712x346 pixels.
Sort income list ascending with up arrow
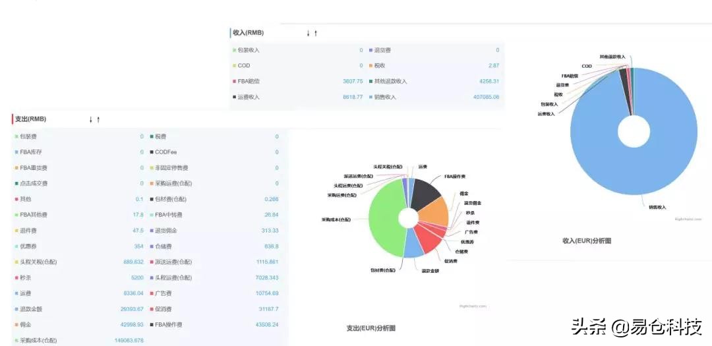tap(316, 33)
